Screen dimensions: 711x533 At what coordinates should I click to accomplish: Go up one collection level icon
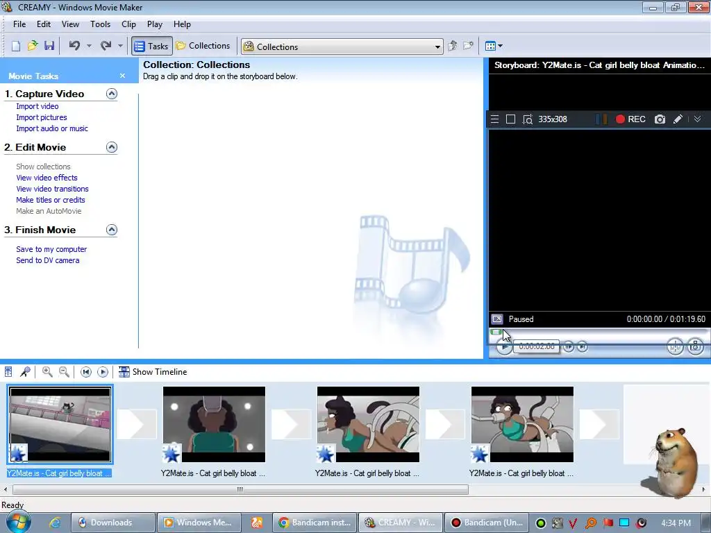tap(452, 46)
